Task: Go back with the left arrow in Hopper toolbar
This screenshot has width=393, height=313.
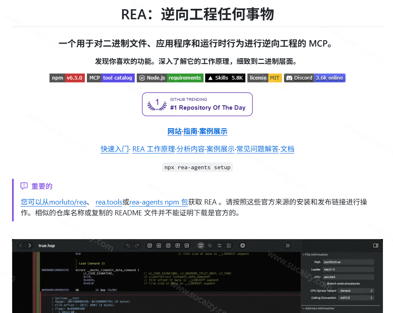Action: click(21, 245)
